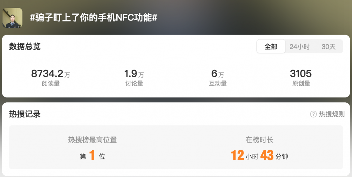Viewport: 352px width, 177px height.
Task: Select the 全部 time range tab
Action: (x=271, y=47)
